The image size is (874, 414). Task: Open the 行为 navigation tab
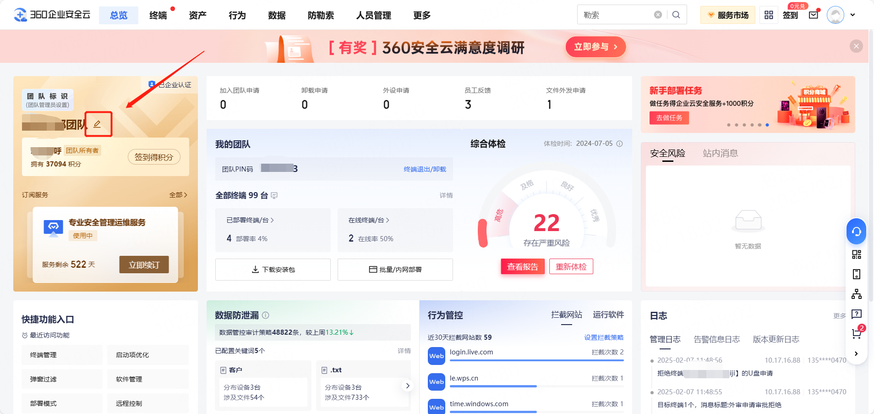click(x=237, y=16)
